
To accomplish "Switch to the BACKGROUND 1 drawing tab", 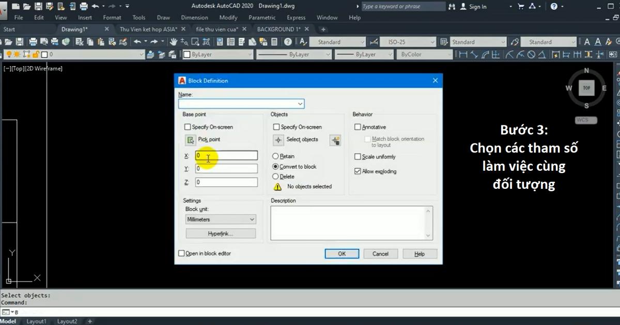I will pyautogui.click(x=279, y=29).
